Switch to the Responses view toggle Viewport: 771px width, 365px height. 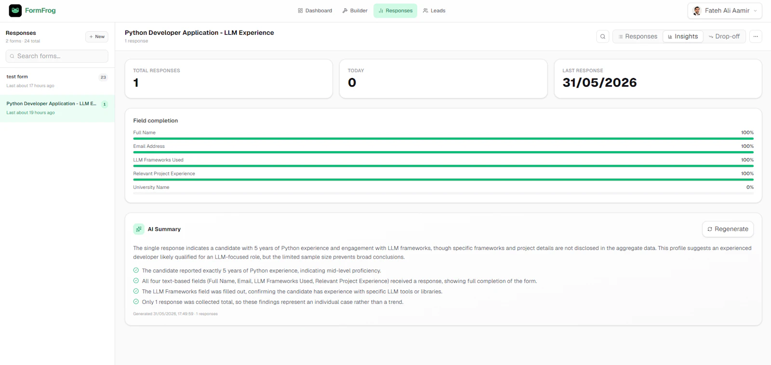[638, 37]
